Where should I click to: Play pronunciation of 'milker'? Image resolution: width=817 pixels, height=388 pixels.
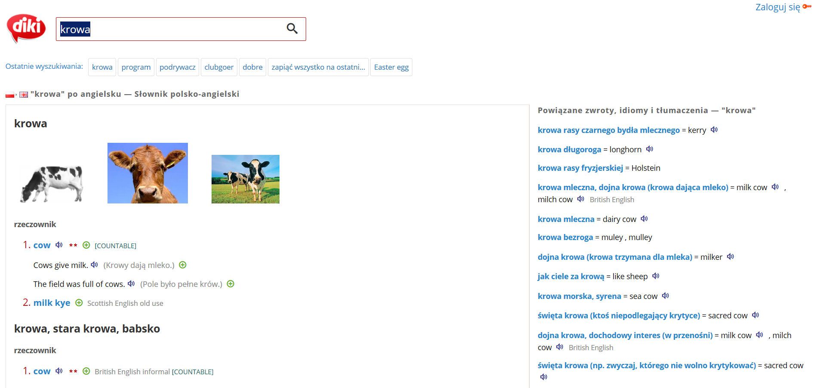click(x=730, y=256)
